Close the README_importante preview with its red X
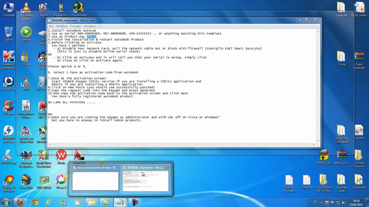Image resolution: width=369 pixels, height=207 pixels. tap(167, 168)
